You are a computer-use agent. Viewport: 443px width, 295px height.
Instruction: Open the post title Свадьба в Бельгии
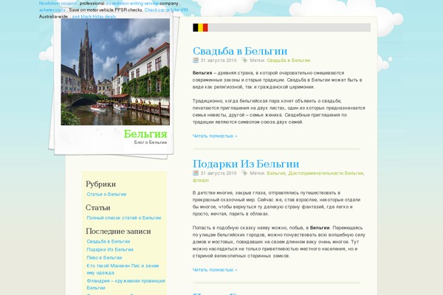click(240, 51)
